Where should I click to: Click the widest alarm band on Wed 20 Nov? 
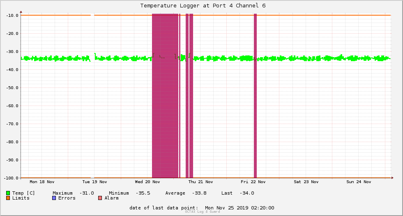pos(165,96)
